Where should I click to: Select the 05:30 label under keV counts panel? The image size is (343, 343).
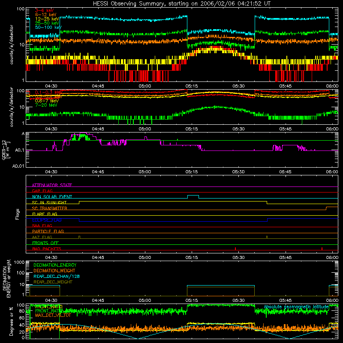tap(238, 86)
